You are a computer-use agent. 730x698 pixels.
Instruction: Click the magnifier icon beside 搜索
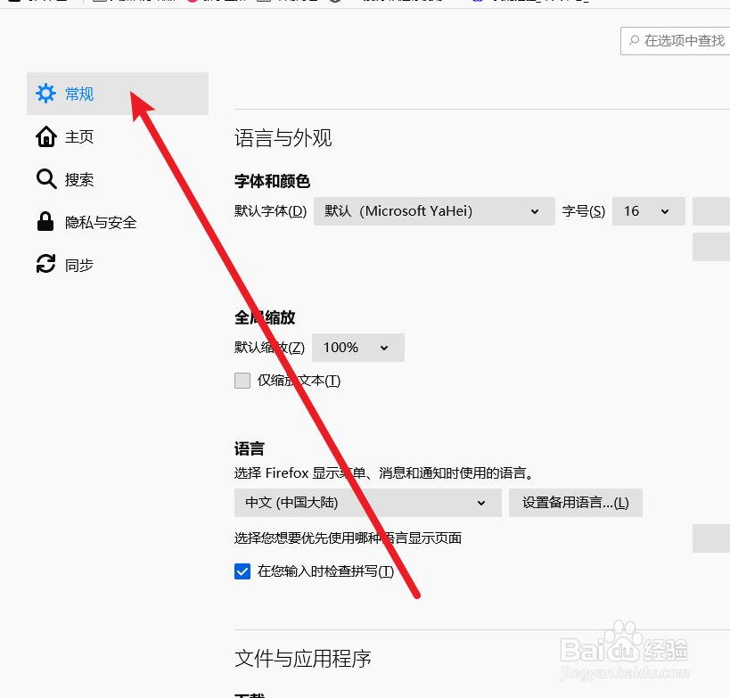[45, 179]
